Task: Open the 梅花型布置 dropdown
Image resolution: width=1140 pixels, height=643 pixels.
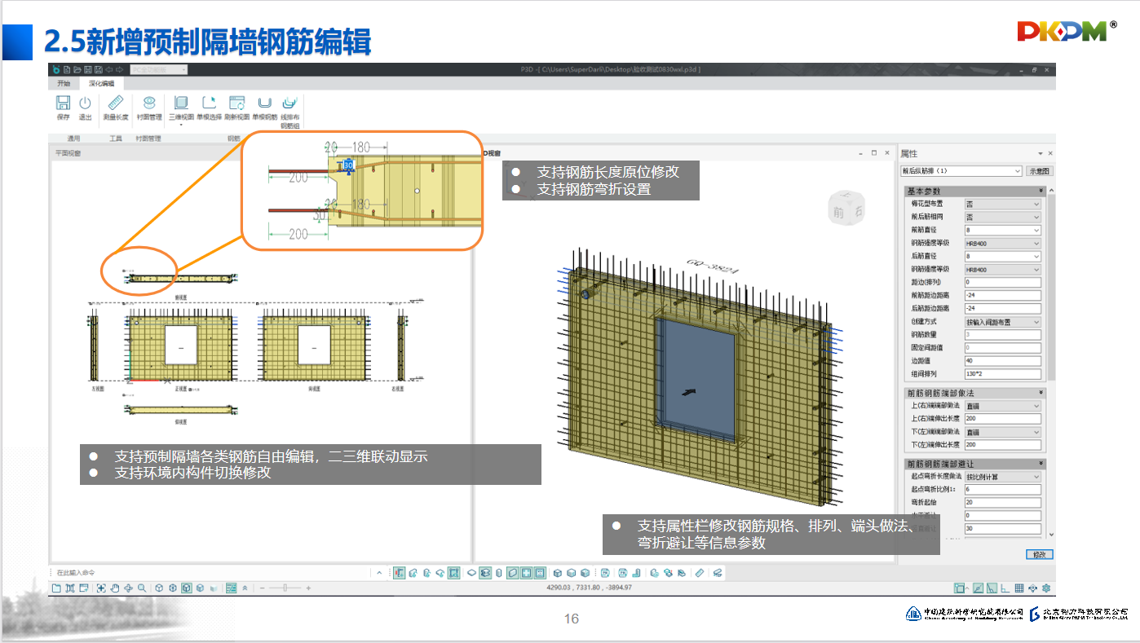Action: 1002,204
